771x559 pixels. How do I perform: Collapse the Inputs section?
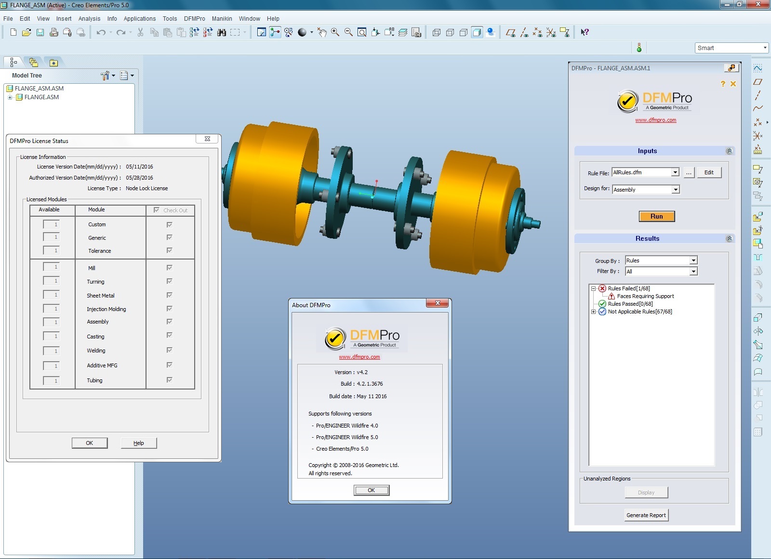729,151
